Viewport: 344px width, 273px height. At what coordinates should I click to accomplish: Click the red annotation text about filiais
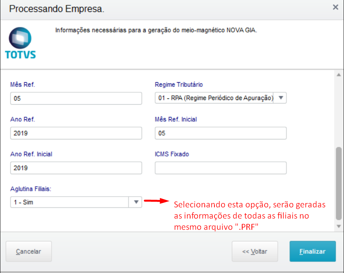[250, 216]
